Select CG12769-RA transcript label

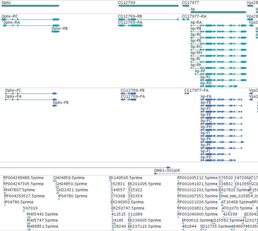(130, 22)
